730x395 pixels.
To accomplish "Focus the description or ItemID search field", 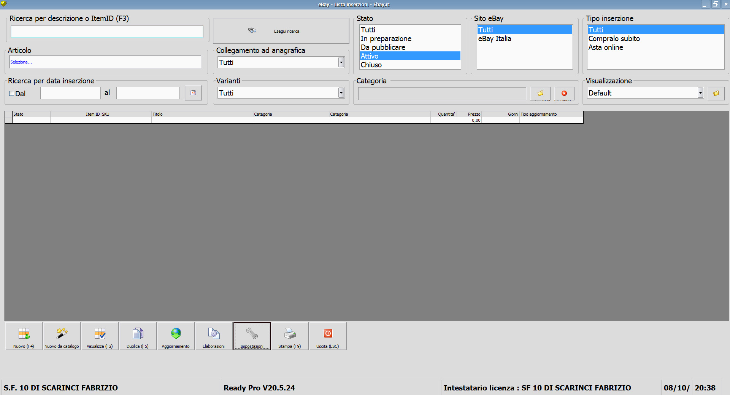I will tap(107, 32).
